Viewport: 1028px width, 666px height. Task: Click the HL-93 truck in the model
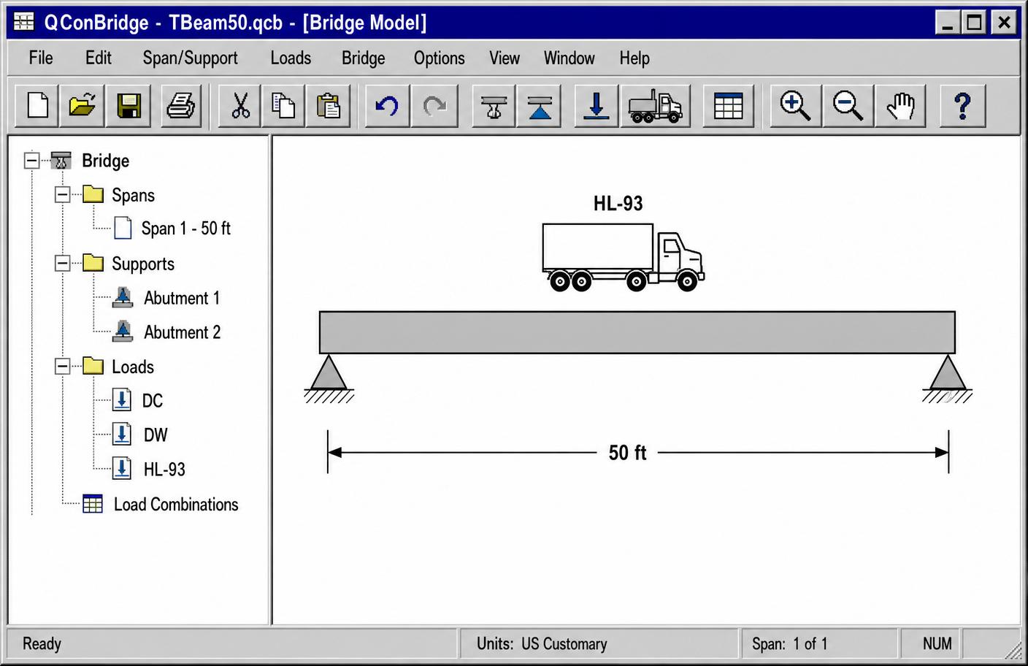coord(623,257)
